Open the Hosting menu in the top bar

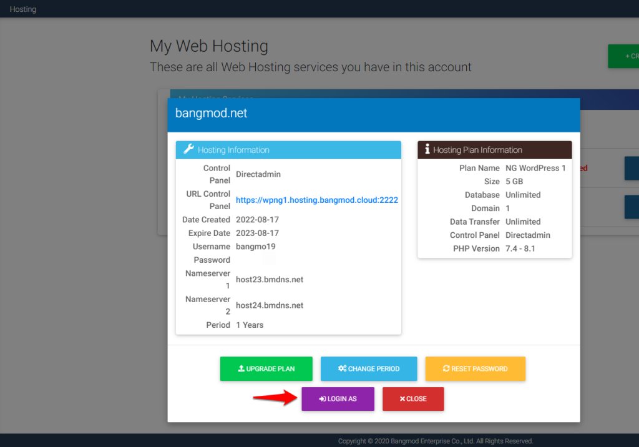coord(22,9)
